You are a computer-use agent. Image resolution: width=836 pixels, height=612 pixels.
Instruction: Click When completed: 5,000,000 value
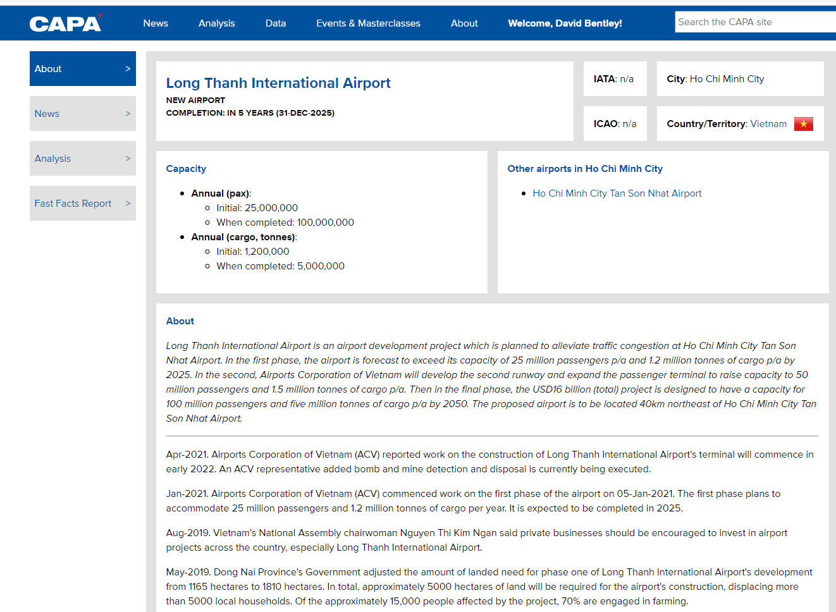coord(281,266)
